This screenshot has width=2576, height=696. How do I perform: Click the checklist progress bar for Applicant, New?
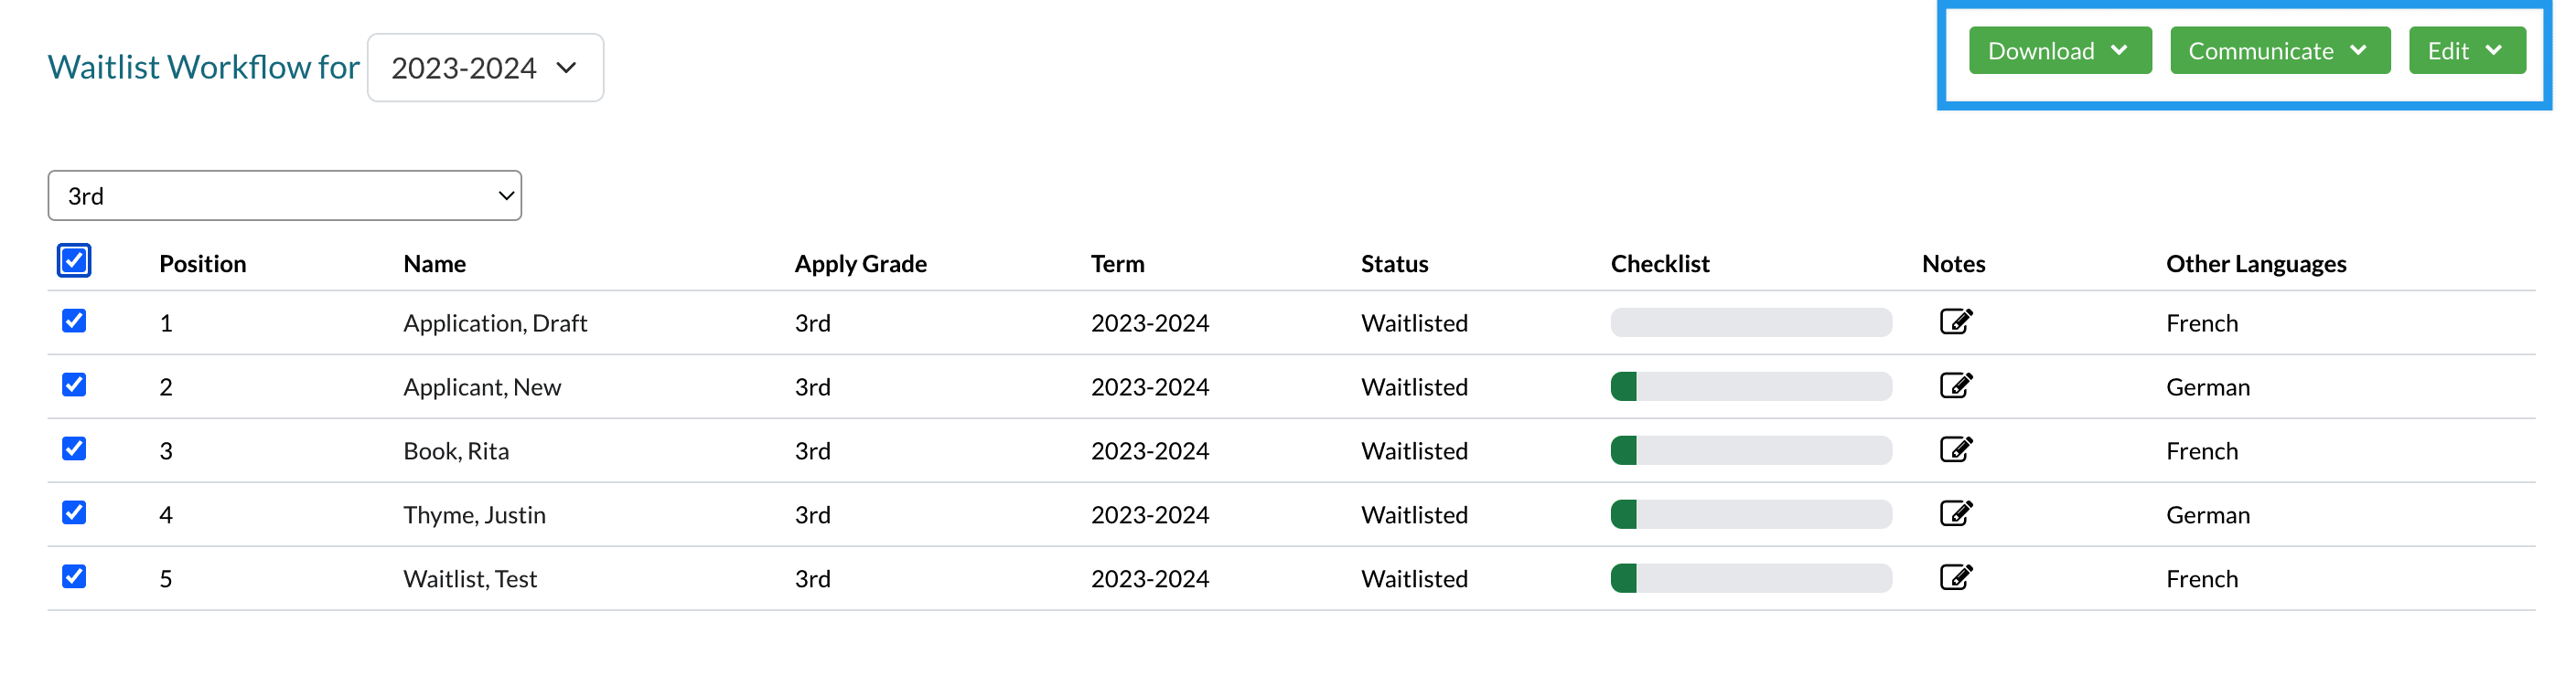1750,386
